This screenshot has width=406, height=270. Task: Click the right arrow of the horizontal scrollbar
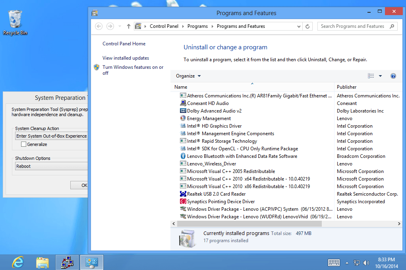399,223
